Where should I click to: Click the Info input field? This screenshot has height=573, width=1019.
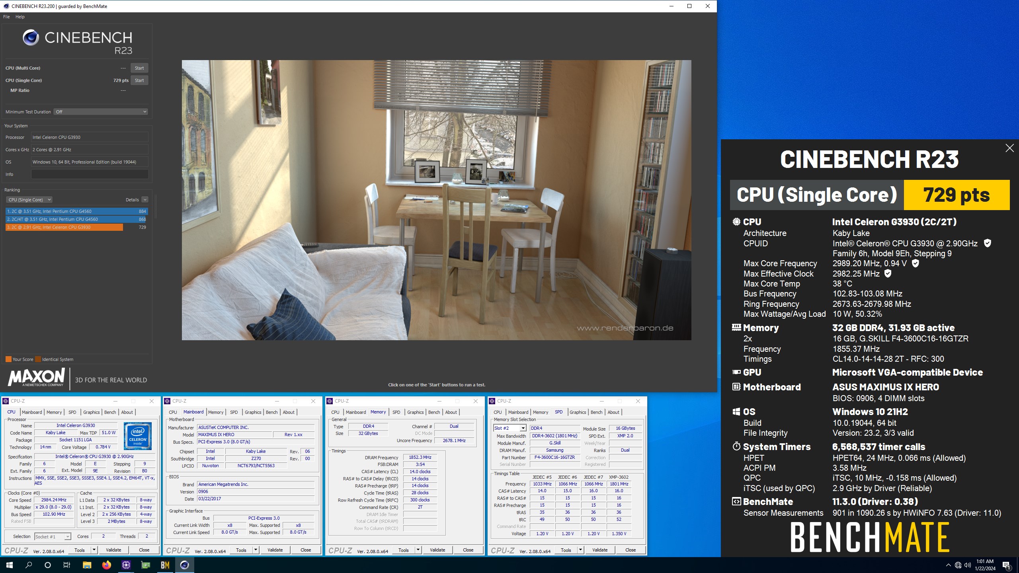point(90,174)
